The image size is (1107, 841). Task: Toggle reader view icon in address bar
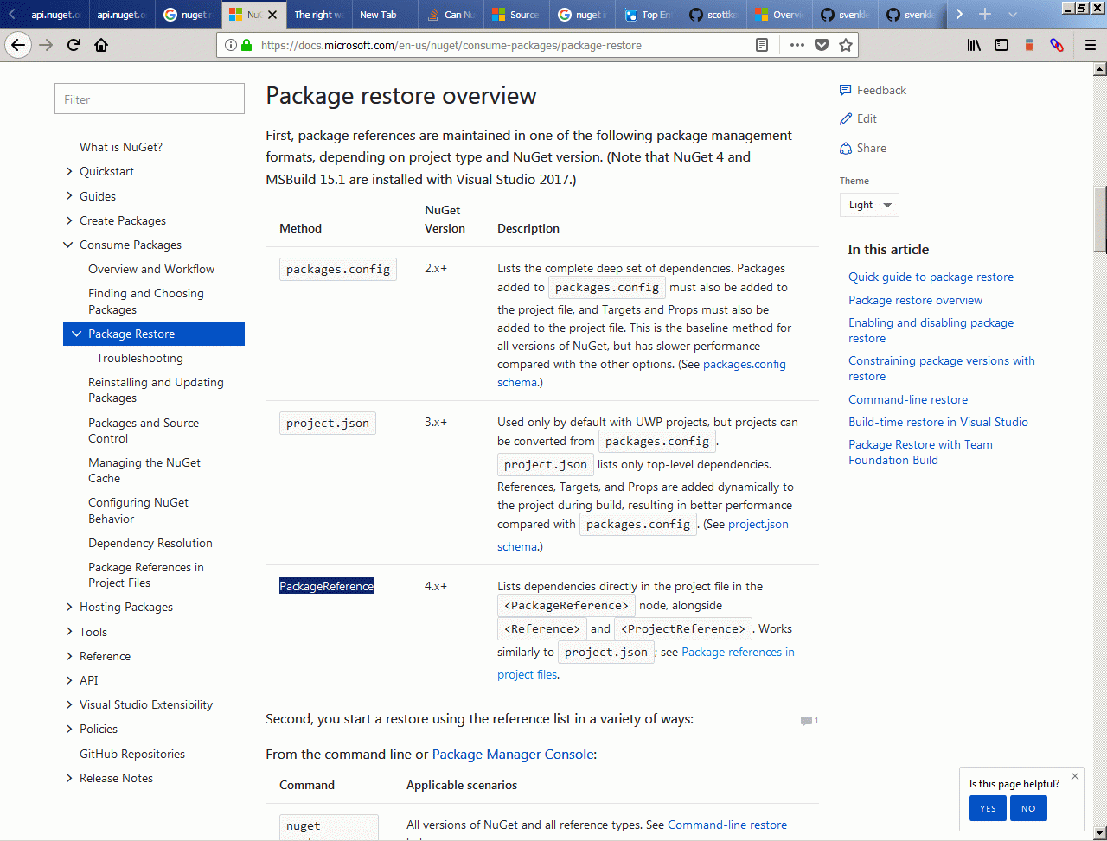pyautogui.click(x=762, y=45)
